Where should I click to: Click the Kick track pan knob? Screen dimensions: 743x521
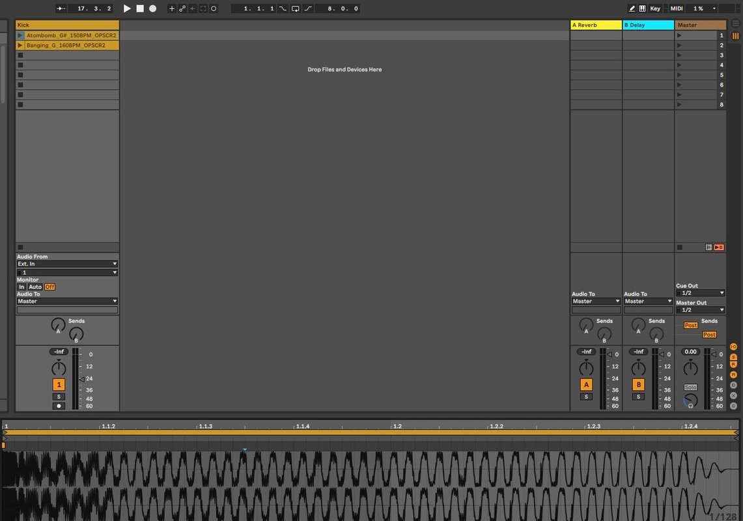coord(59,368)
